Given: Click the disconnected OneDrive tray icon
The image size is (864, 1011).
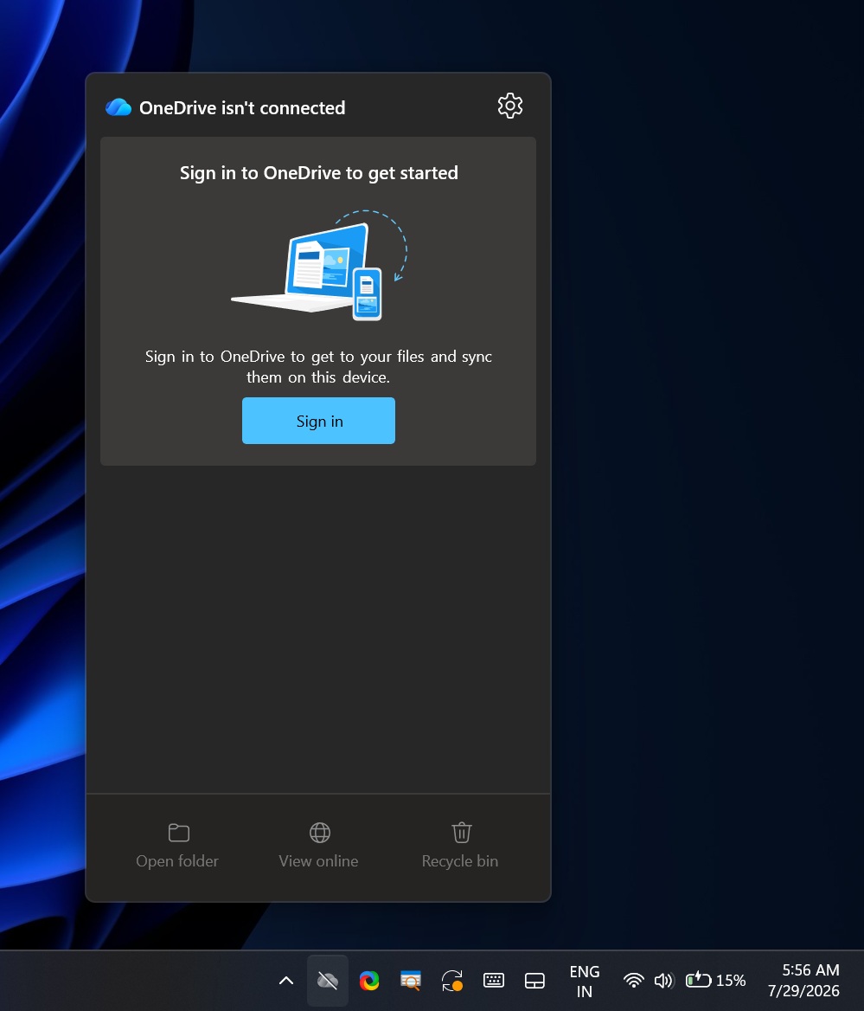Looking at the screenshot, I should coord(327,981).
